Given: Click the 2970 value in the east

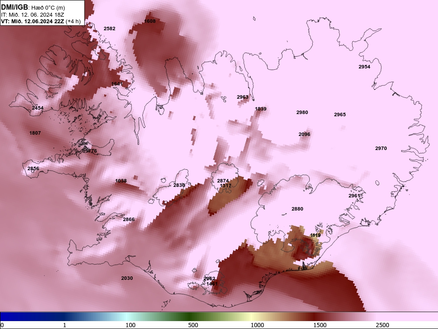Looking at the screenshot, I should (x=381, y=148).
